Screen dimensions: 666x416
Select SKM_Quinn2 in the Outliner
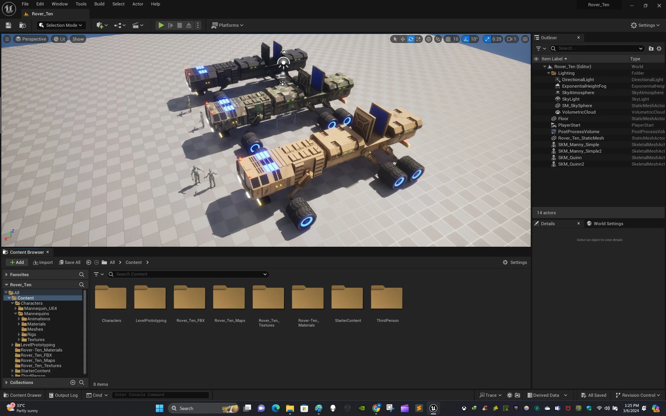point(571,164)
